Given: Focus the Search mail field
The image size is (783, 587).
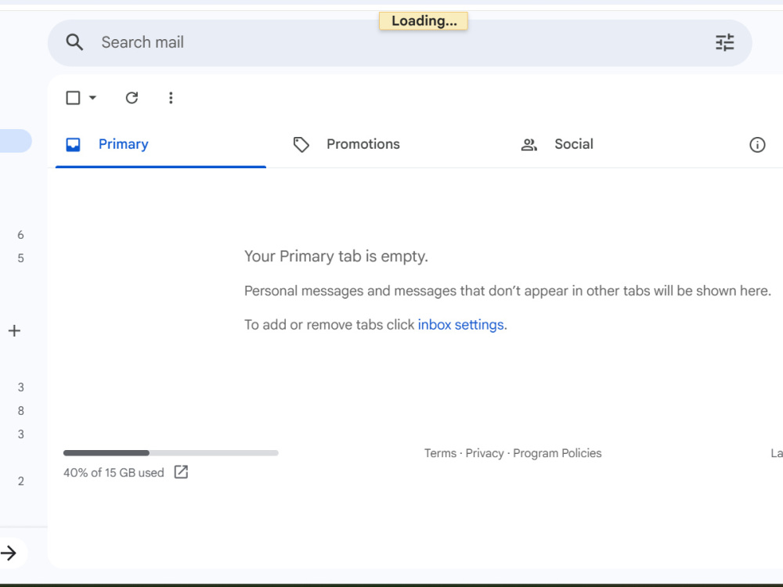Looking at the screenshot, I should pyautogui.click(x=399, y=42).
